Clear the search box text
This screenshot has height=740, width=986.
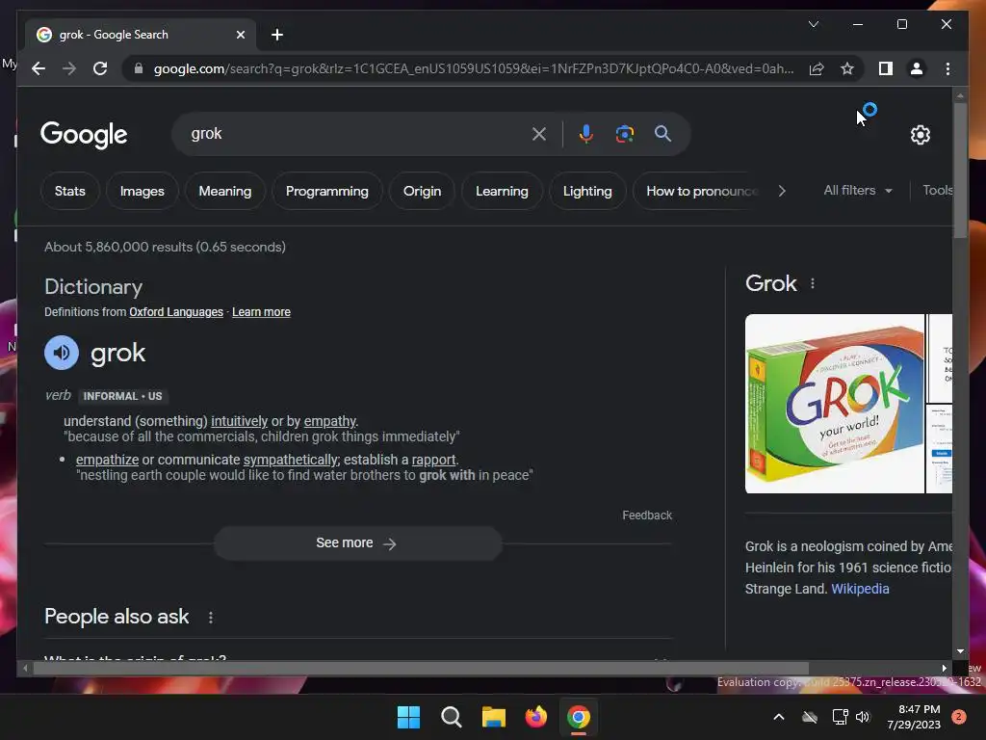click(x=539, y=134)
